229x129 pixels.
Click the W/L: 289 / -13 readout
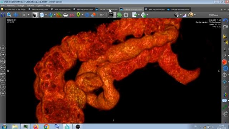coord(215,20)
